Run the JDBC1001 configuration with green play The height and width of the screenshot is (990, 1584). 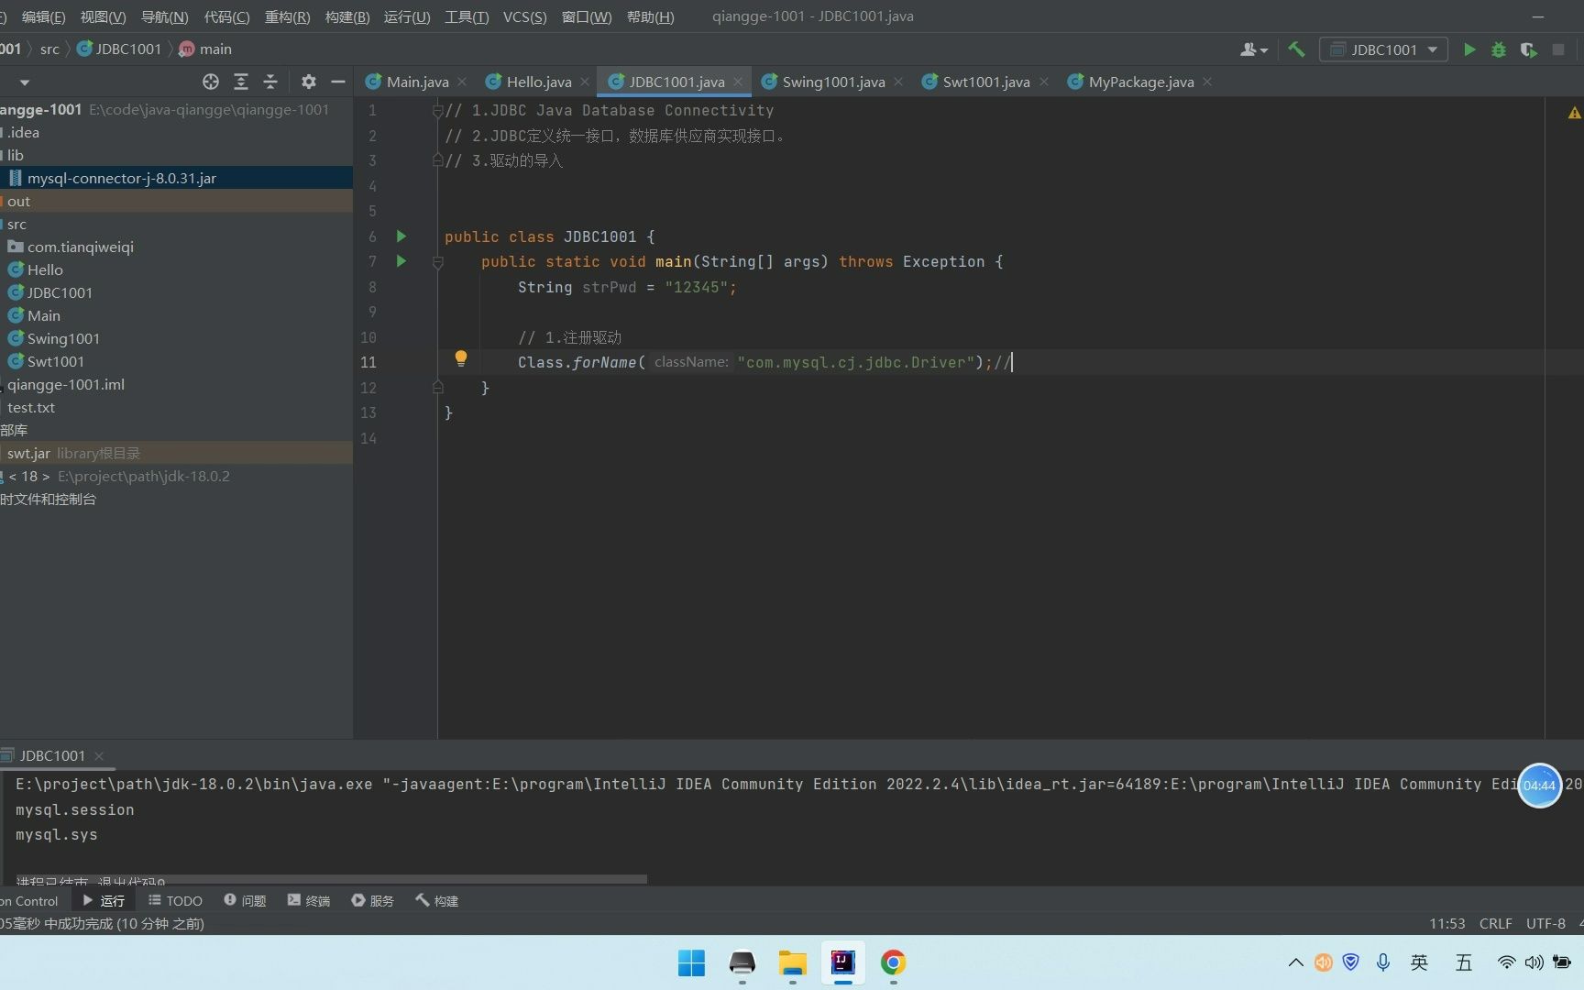point(1469,49)
